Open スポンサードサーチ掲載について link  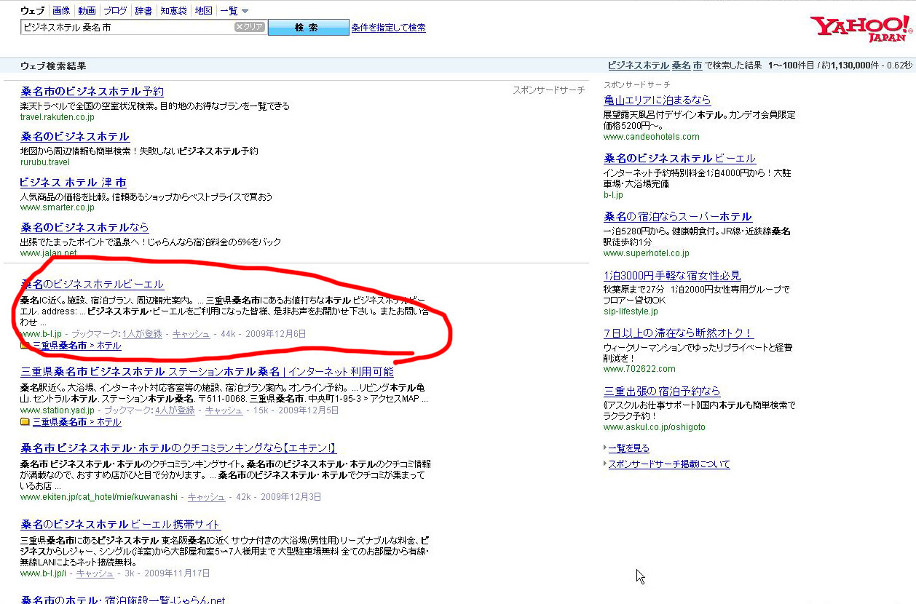pyautogui.click(x=668, y=464)
